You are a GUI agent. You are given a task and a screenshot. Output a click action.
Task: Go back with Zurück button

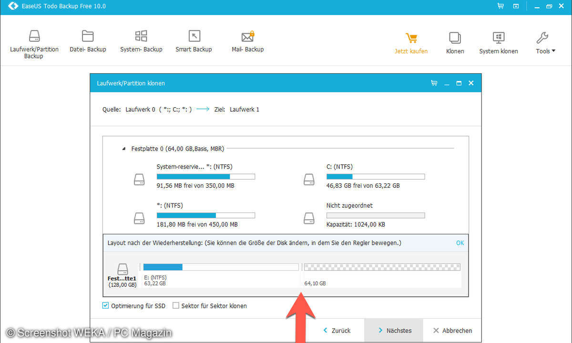click(x=337, y=331)
